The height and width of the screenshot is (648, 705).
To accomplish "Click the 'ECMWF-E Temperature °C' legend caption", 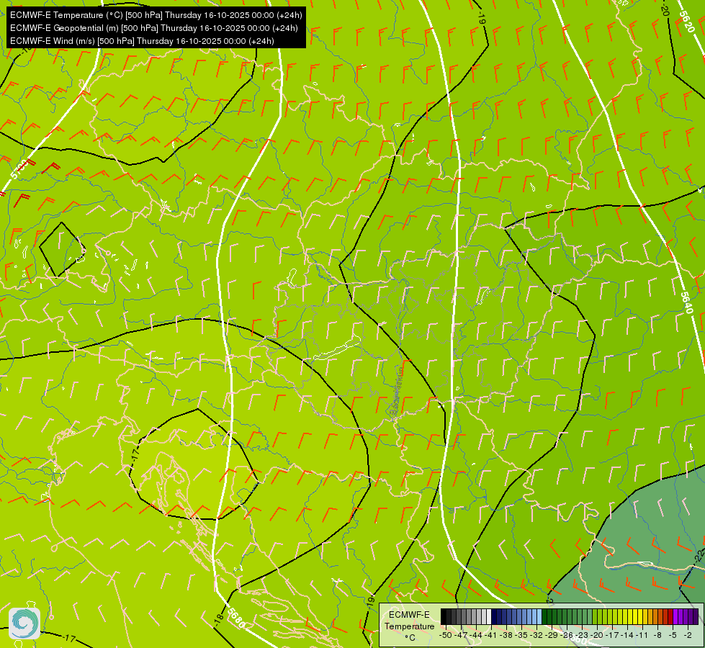I will click(410, 626).
